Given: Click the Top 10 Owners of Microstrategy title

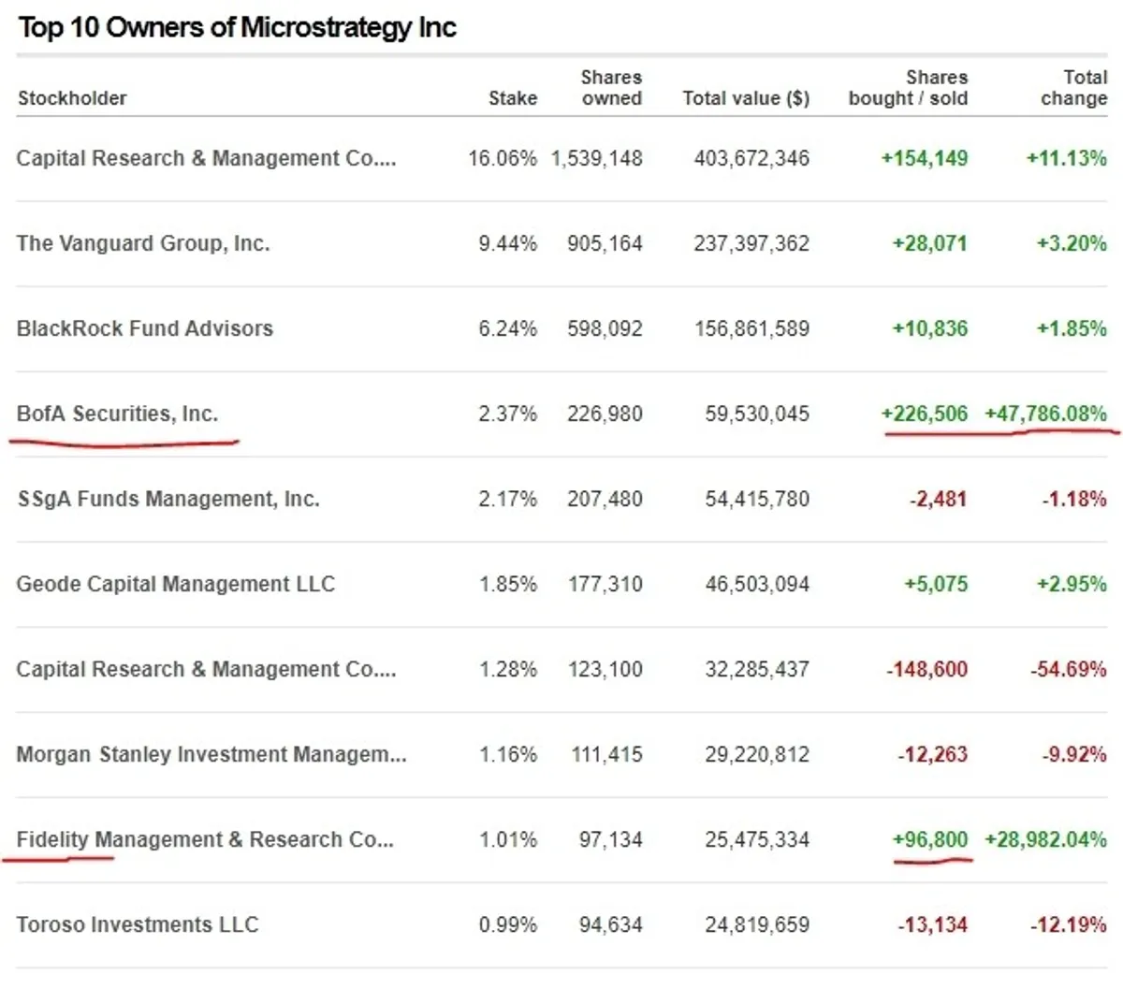Looking at the screenshot, I should point(237,27).
